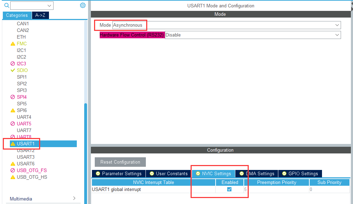This screenshot has height=204, width=353.
Task: Select UART4 in the peripheral list
Action: coord(24,117)
